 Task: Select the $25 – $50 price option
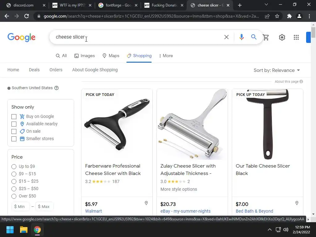[14, 189]
